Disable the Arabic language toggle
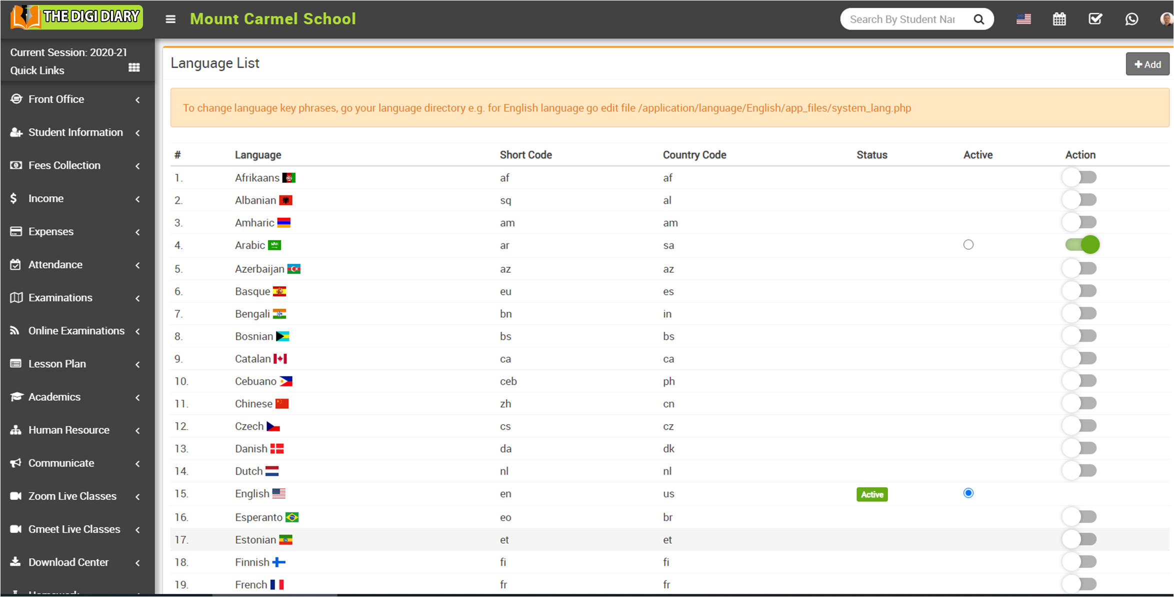Screen dimensions: 1174x597 [1082, 245]
